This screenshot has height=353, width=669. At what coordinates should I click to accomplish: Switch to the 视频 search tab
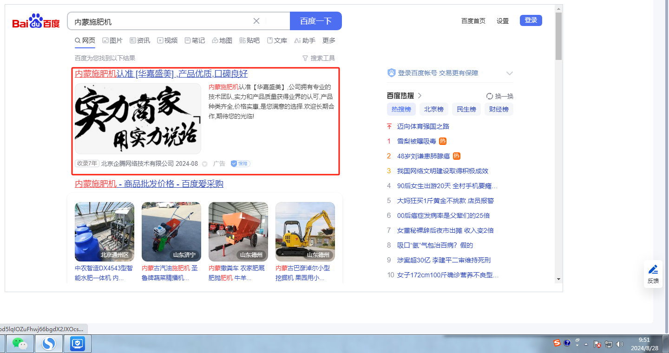click(167, 40)
